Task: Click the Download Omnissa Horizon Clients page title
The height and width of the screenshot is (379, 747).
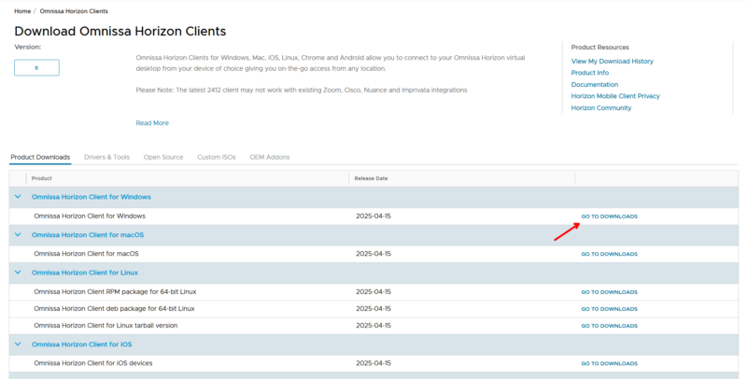Action: 120,32
